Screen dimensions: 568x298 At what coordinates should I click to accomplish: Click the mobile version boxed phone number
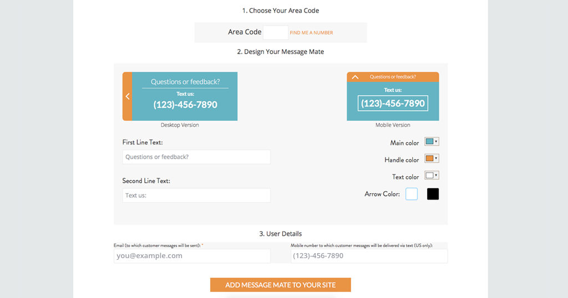[393, 104]
